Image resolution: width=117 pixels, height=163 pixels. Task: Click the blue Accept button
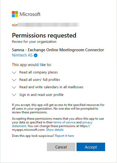pos(91,147)
